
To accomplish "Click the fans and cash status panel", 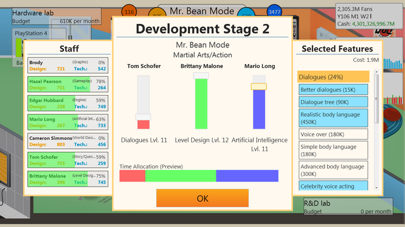I will coord(369,16).
